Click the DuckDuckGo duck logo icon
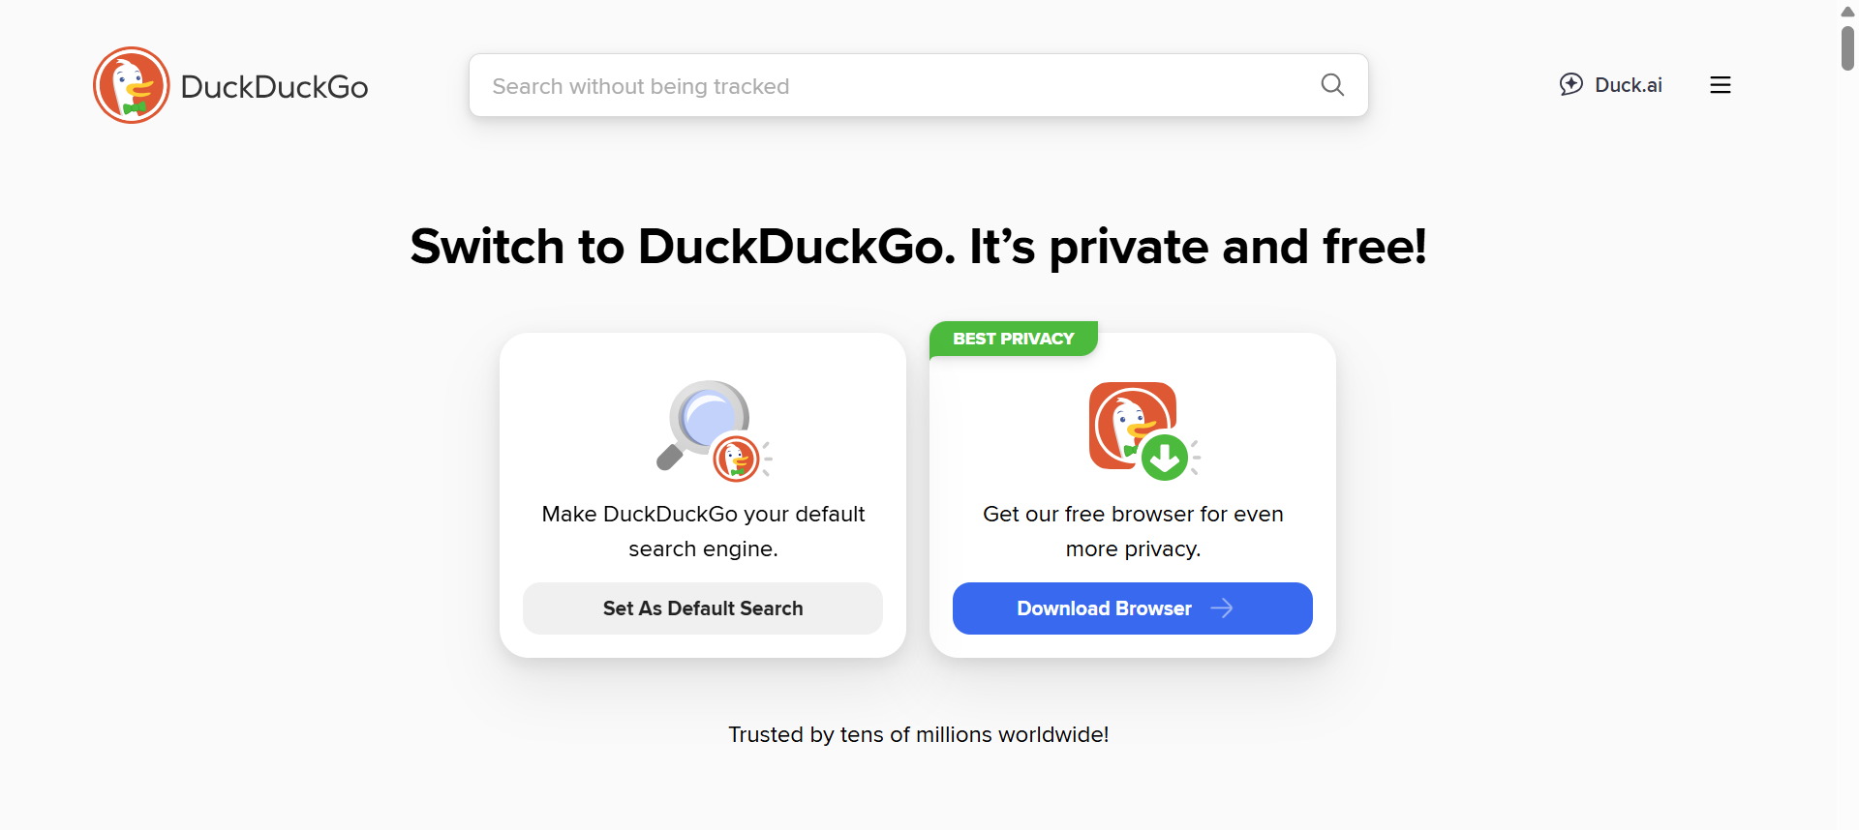Image resolution: width=1859 pixels, height=830 pixels. 132,85
